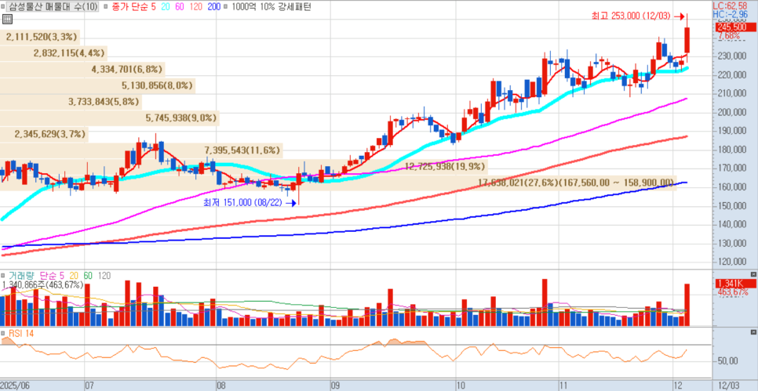Click the square marker before RSI 14

(4, 333)
